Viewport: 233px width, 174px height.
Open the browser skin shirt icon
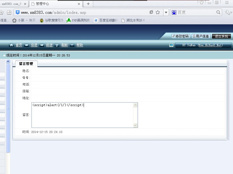[x=201, y=2]
